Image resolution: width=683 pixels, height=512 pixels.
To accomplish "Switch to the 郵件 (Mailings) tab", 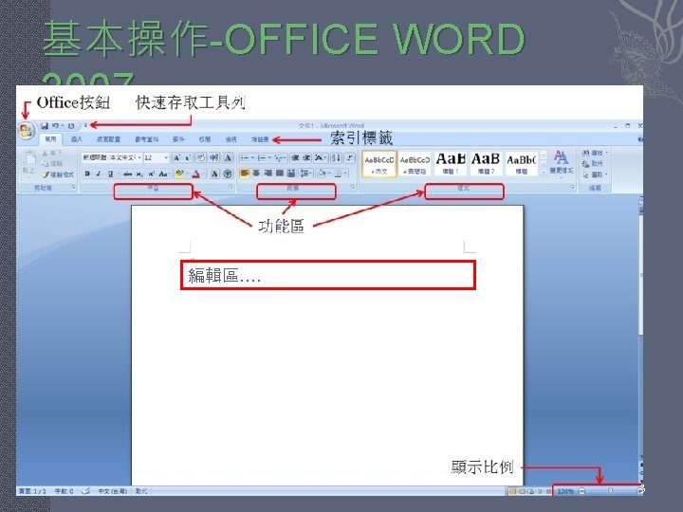I will (x=178, y=139).
